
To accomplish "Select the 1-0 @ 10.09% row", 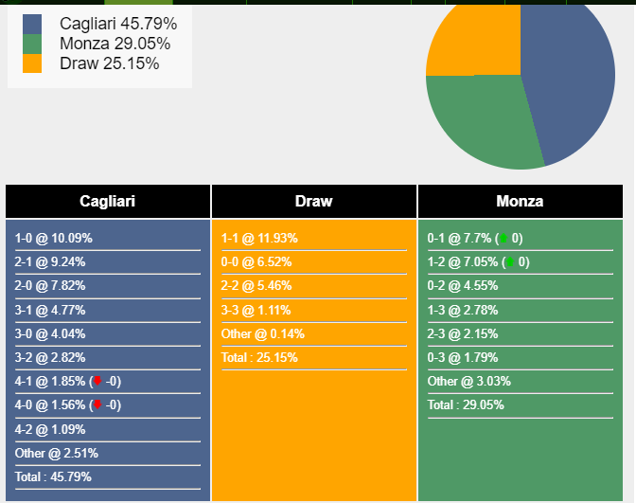I will (x=108, y=239).
